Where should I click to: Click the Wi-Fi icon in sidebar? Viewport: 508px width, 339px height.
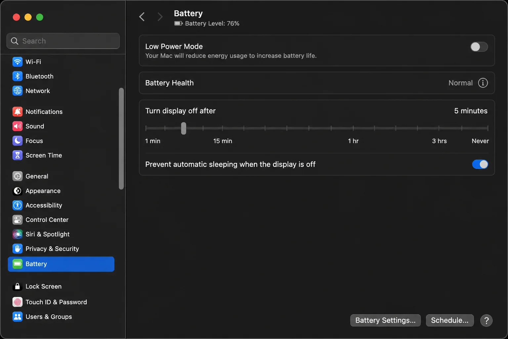[18, 62]
